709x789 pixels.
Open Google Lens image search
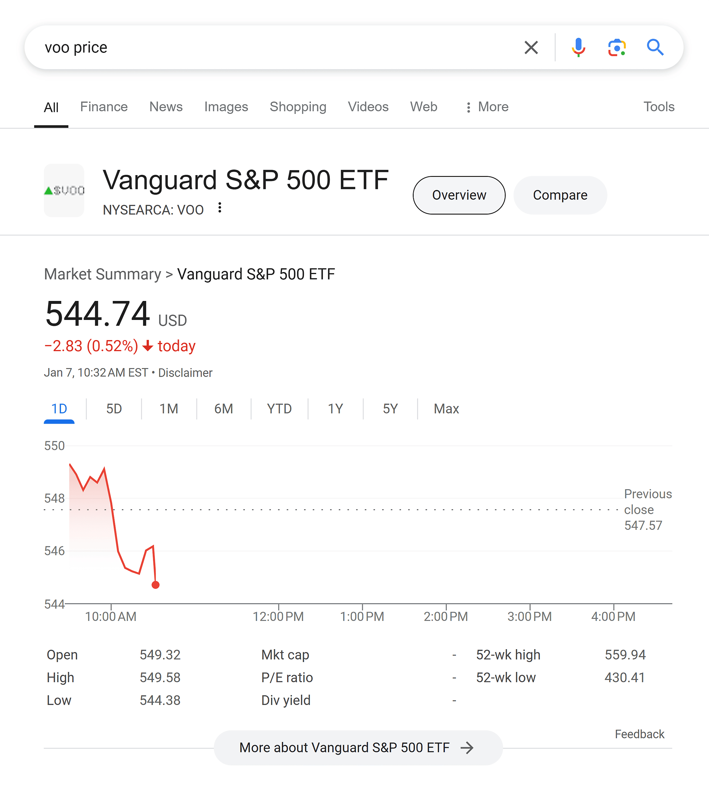[x=617, y=48]
